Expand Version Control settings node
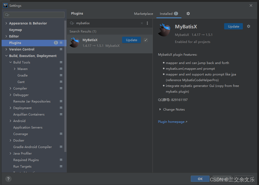The width and height of the screenshot is (259, 185). point(6,49)
